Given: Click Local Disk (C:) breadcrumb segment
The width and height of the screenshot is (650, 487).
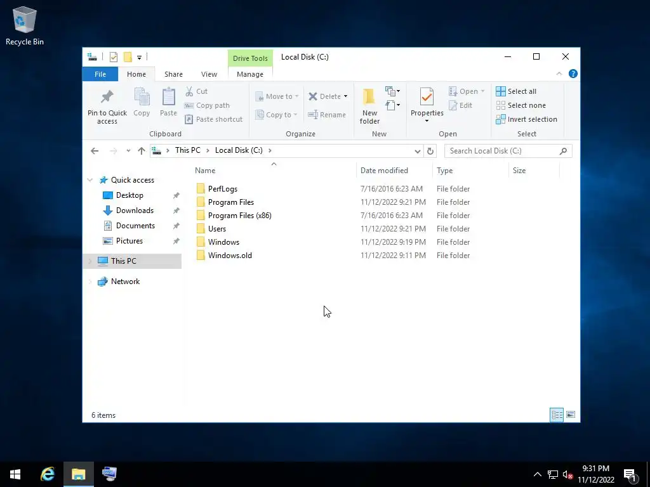Looking at the screenshot, I should [x=239, y=150].
